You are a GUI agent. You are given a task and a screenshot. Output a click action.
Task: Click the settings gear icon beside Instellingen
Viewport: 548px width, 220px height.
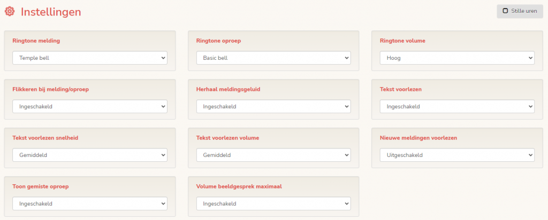tap(10, 11)
